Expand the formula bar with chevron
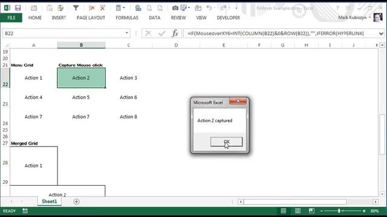The width and height of the screenshot is (387, 217). coord(382,33)
